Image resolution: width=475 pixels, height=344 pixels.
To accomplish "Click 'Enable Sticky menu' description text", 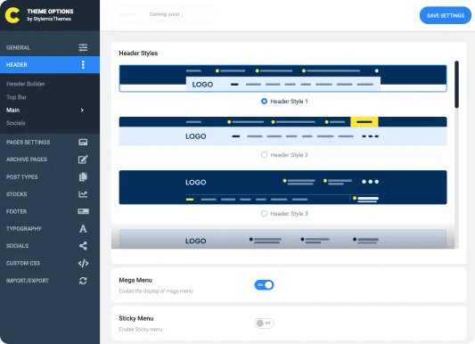I will click(x=141, y=329).
